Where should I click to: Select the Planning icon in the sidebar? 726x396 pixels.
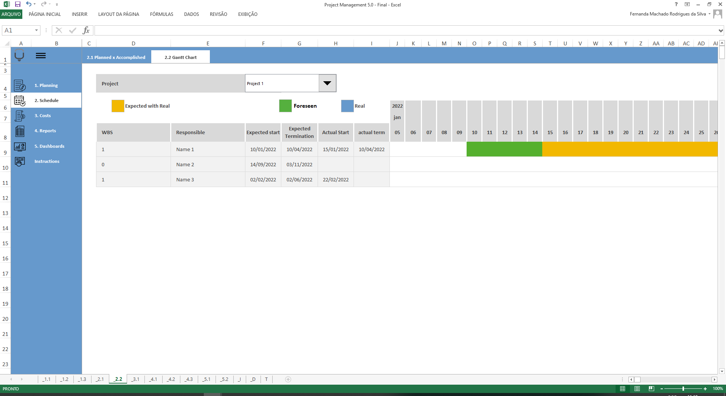tap(20, 85)
